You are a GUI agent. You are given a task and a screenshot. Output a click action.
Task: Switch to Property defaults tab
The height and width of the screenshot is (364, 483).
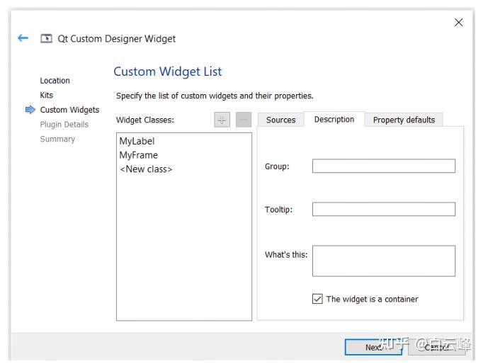pos(404,120)
